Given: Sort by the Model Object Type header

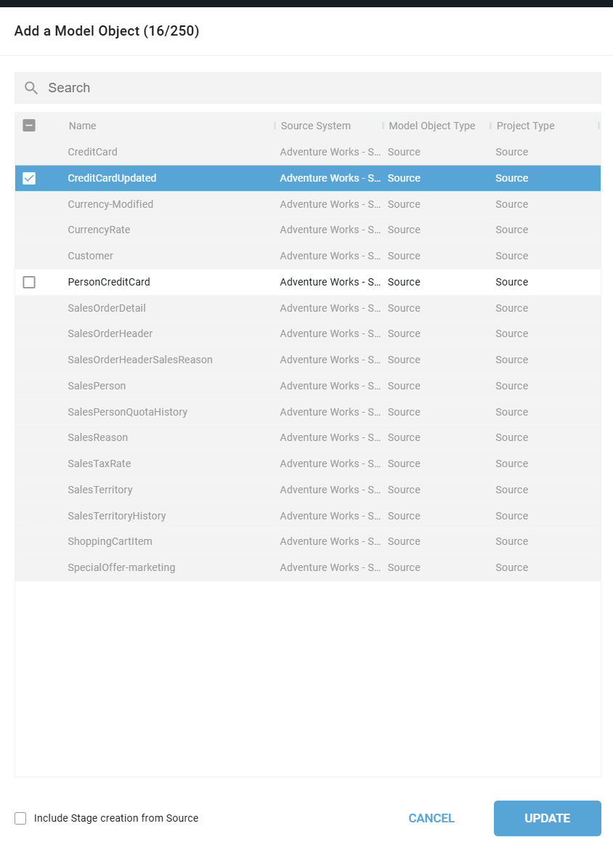Looking at the screenshot, I should coord(432,126).
